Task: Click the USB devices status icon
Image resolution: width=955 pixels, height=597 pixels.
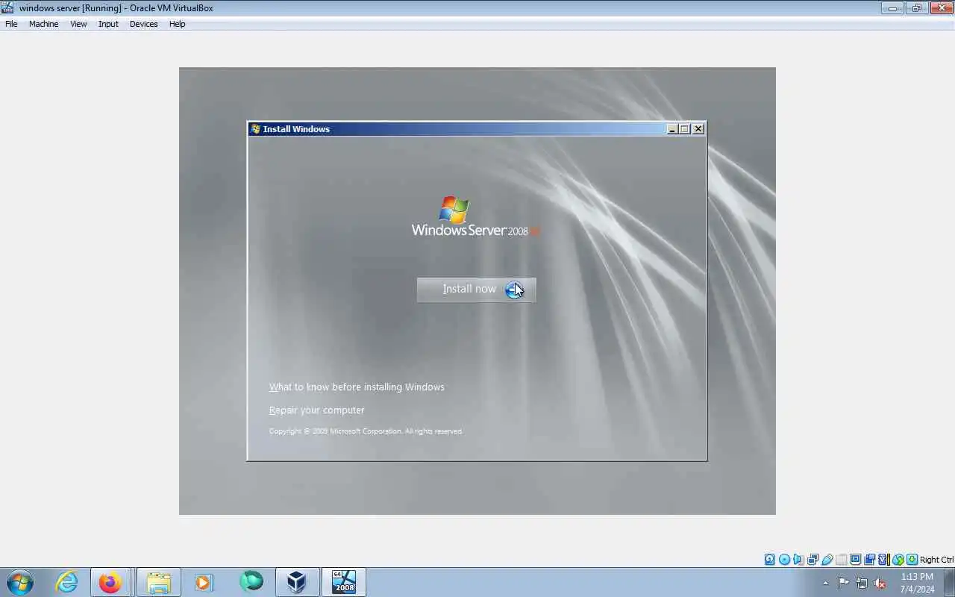Action: (827, 560)
